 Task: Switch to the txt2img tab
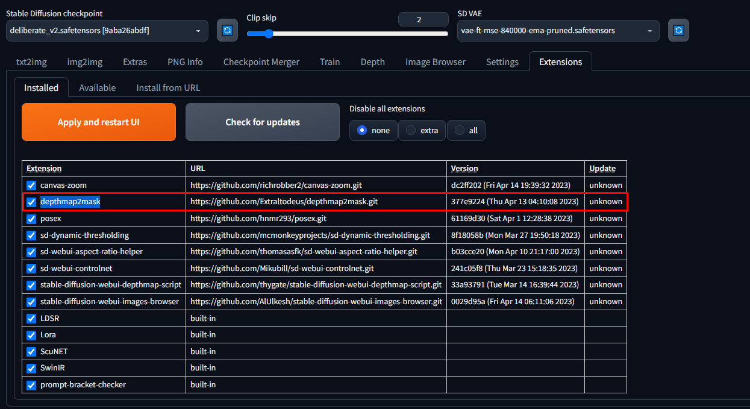click(31, 62)
